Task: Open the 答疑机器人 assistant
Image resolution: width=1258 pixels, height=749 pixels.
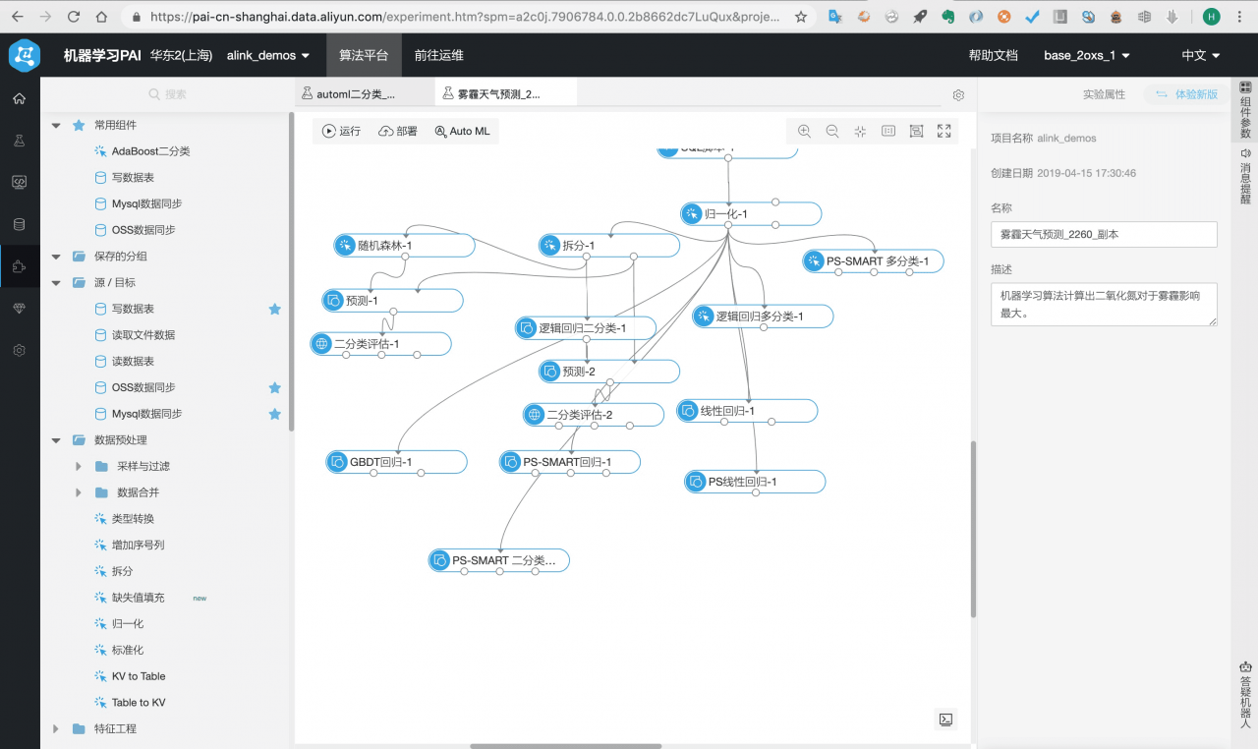Action: (x=1245, y=694)
